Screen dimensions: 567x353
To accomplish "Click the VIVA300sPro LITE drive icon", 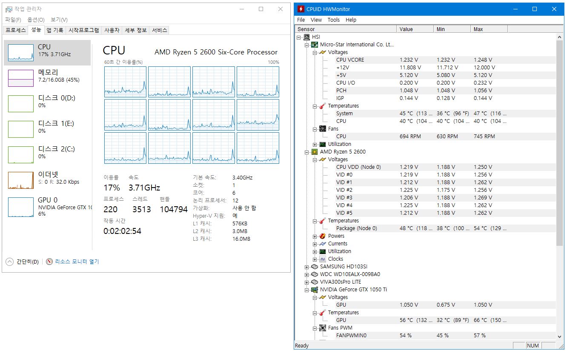I will 315,282.
